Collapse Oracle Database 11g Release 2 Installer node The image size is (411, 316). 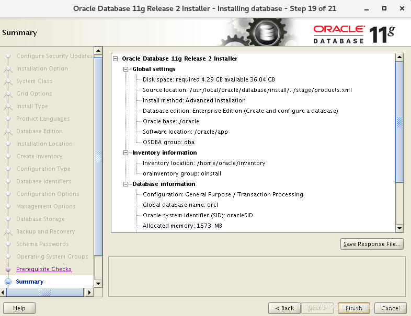[x=116, y=58]
